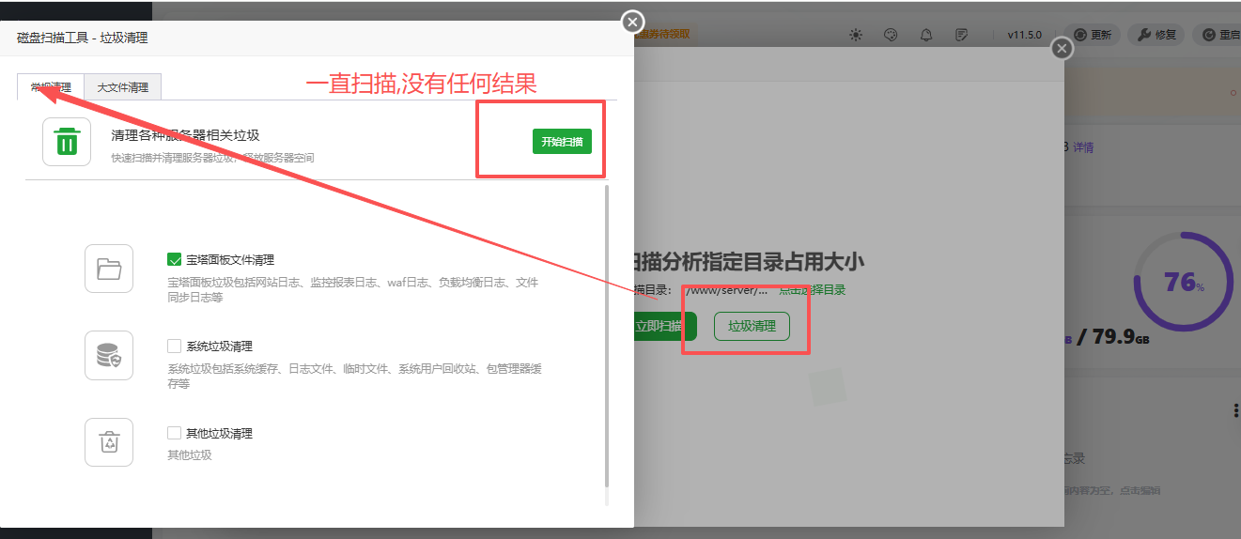Screen dimensions: 1241x539
Task: Click the 垃圾清理 button in background dialog
Action: click(x=752, y=326)
